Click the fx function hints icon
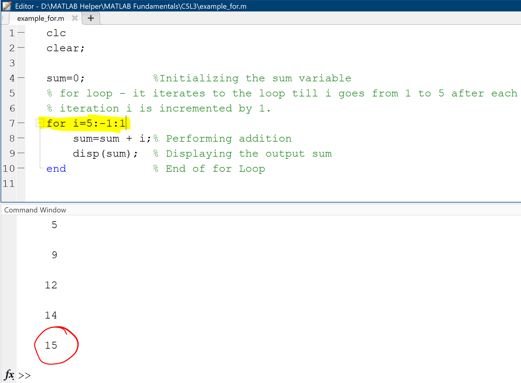Viewport: 521px width, 383px height. click(x=9, y=375)
